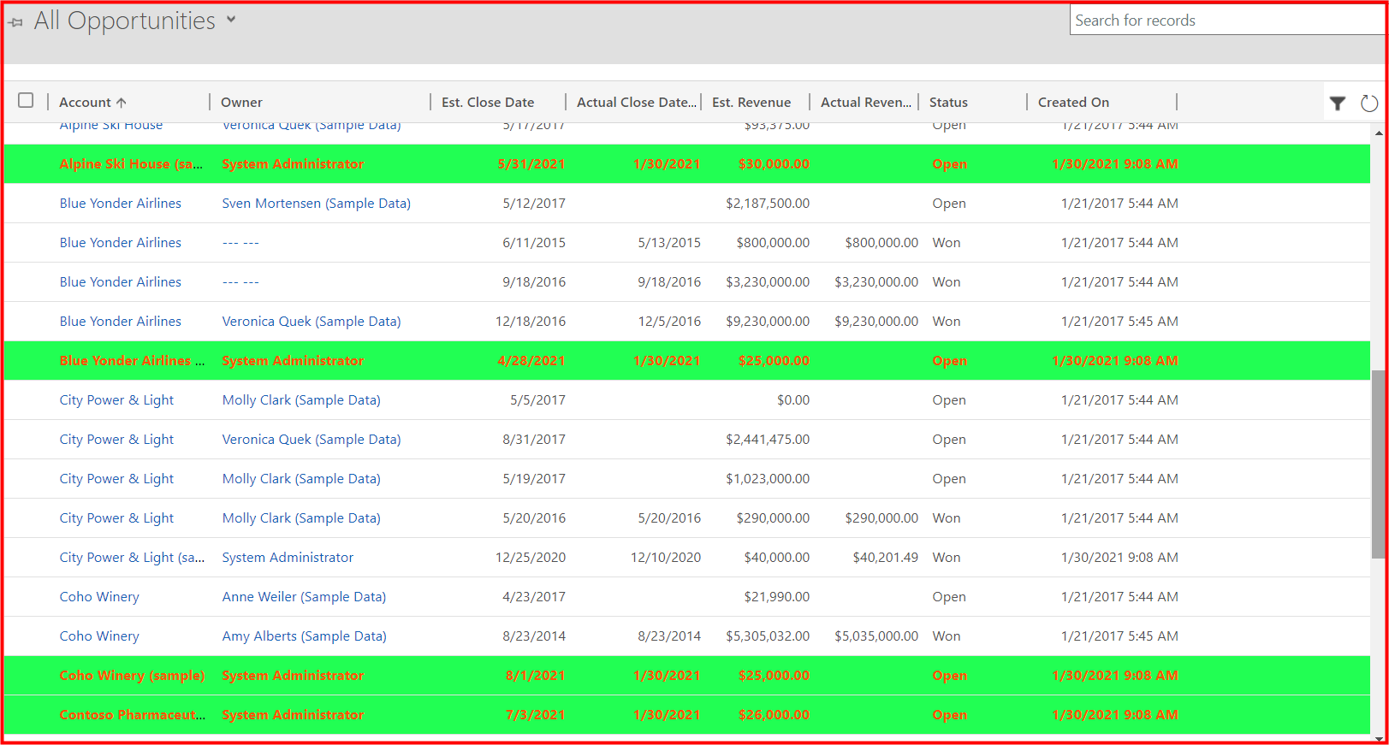Click the $2,441,475.00 Est. Revenue cell

point(768,439)
